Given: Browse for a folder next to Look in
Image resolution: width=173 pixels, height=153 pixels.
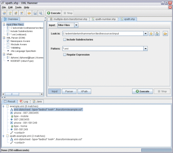Looking at the screenshot, I should [165, 33].
